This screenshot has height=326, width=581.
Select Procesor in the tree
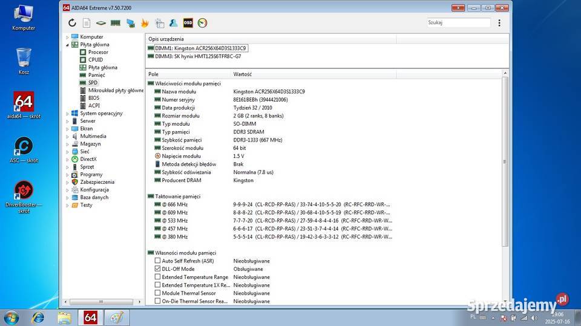click(x=98, y=52)
